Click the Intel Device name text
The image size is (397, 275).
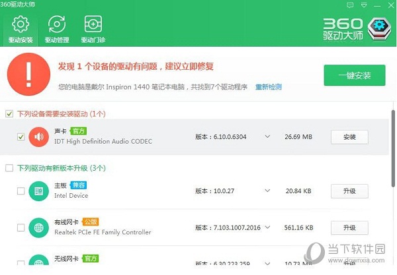tap(71, 195)
